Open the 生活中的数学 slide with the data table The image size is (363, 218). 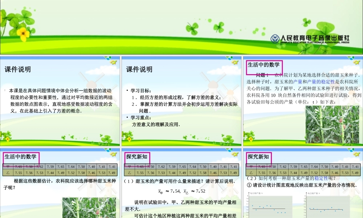[x=60, y=183]
